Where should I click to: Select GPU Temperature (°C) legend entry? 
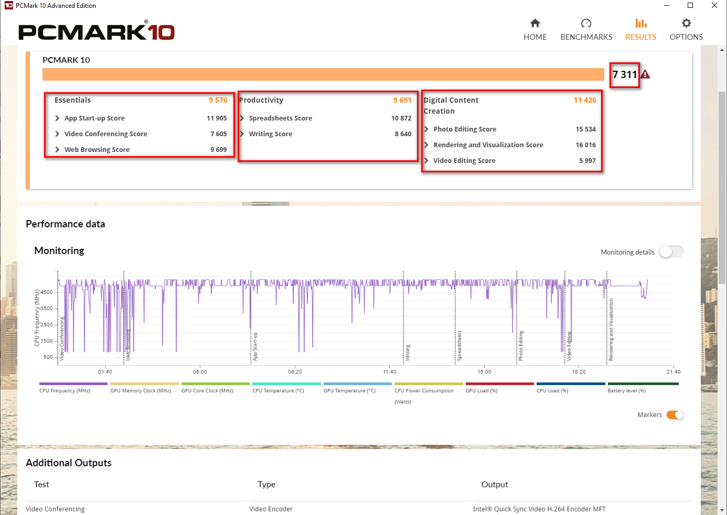click(x=358, y=388)
